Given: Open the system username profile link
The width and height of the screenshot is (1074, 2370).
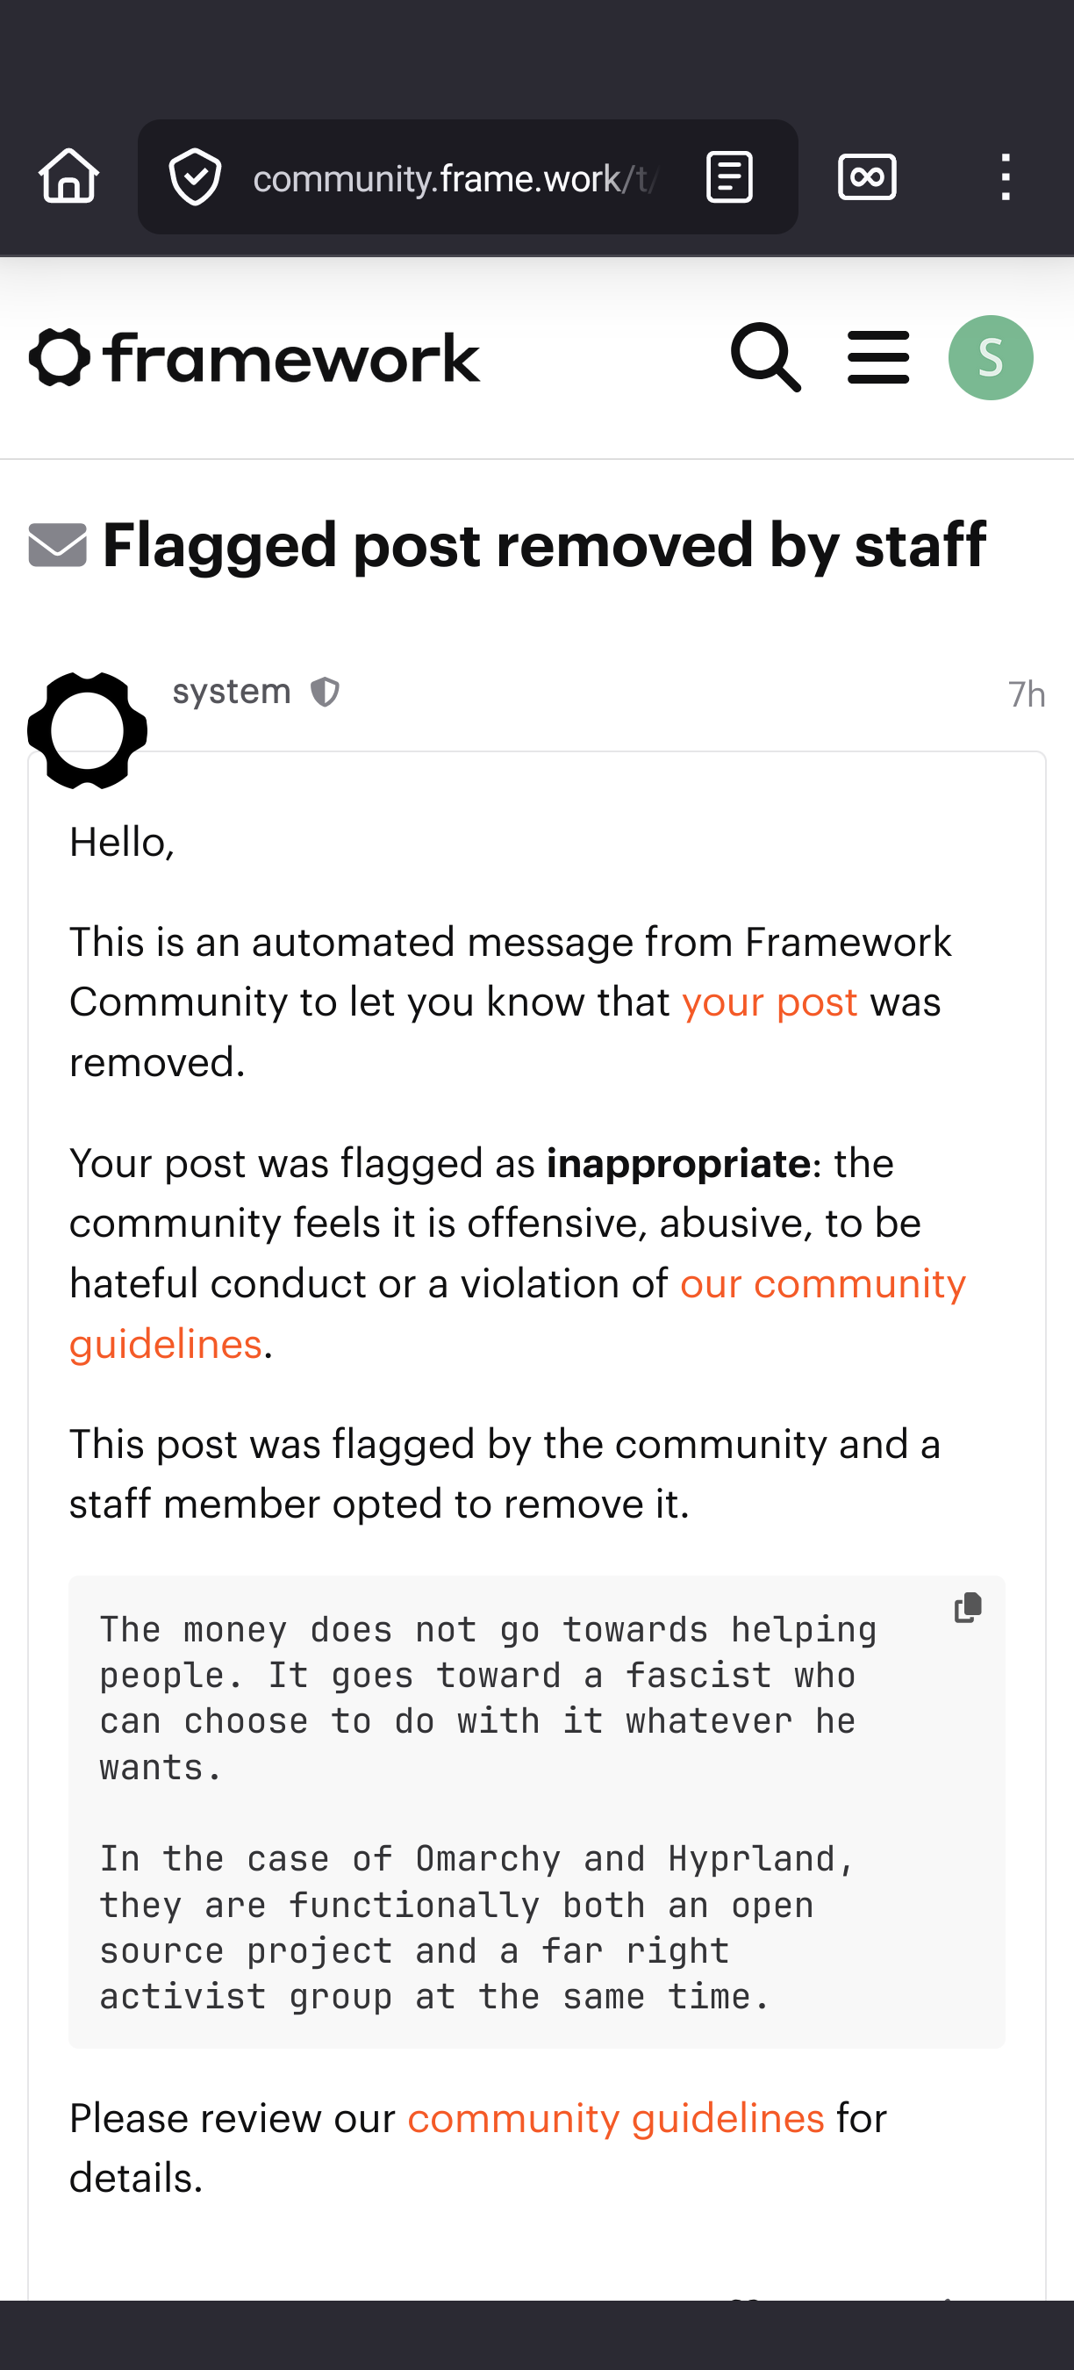Looking at the screenshot, I should click(x=232, y=692).
